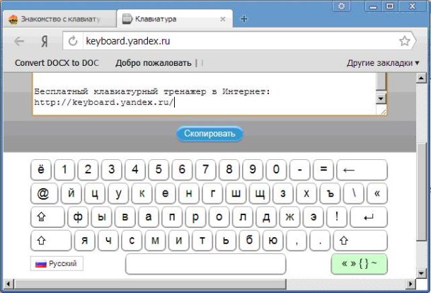Click page scrollbar up arrow
This screenshot has height=293, width=431.
point(421,78)
